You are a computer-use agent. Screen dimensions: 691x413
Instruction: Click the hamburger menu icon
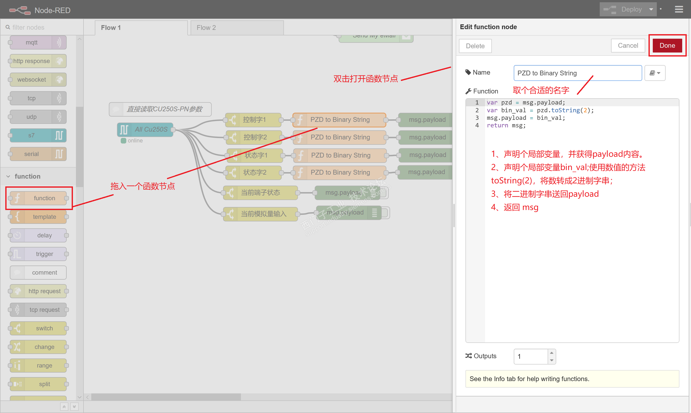pyautogui.click(x=679, y=10)
